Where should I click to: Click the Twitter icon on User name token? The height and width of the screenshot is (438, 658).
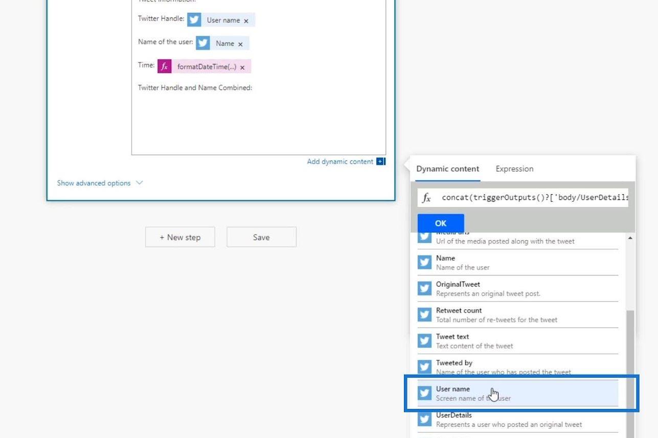pos(194,20)
